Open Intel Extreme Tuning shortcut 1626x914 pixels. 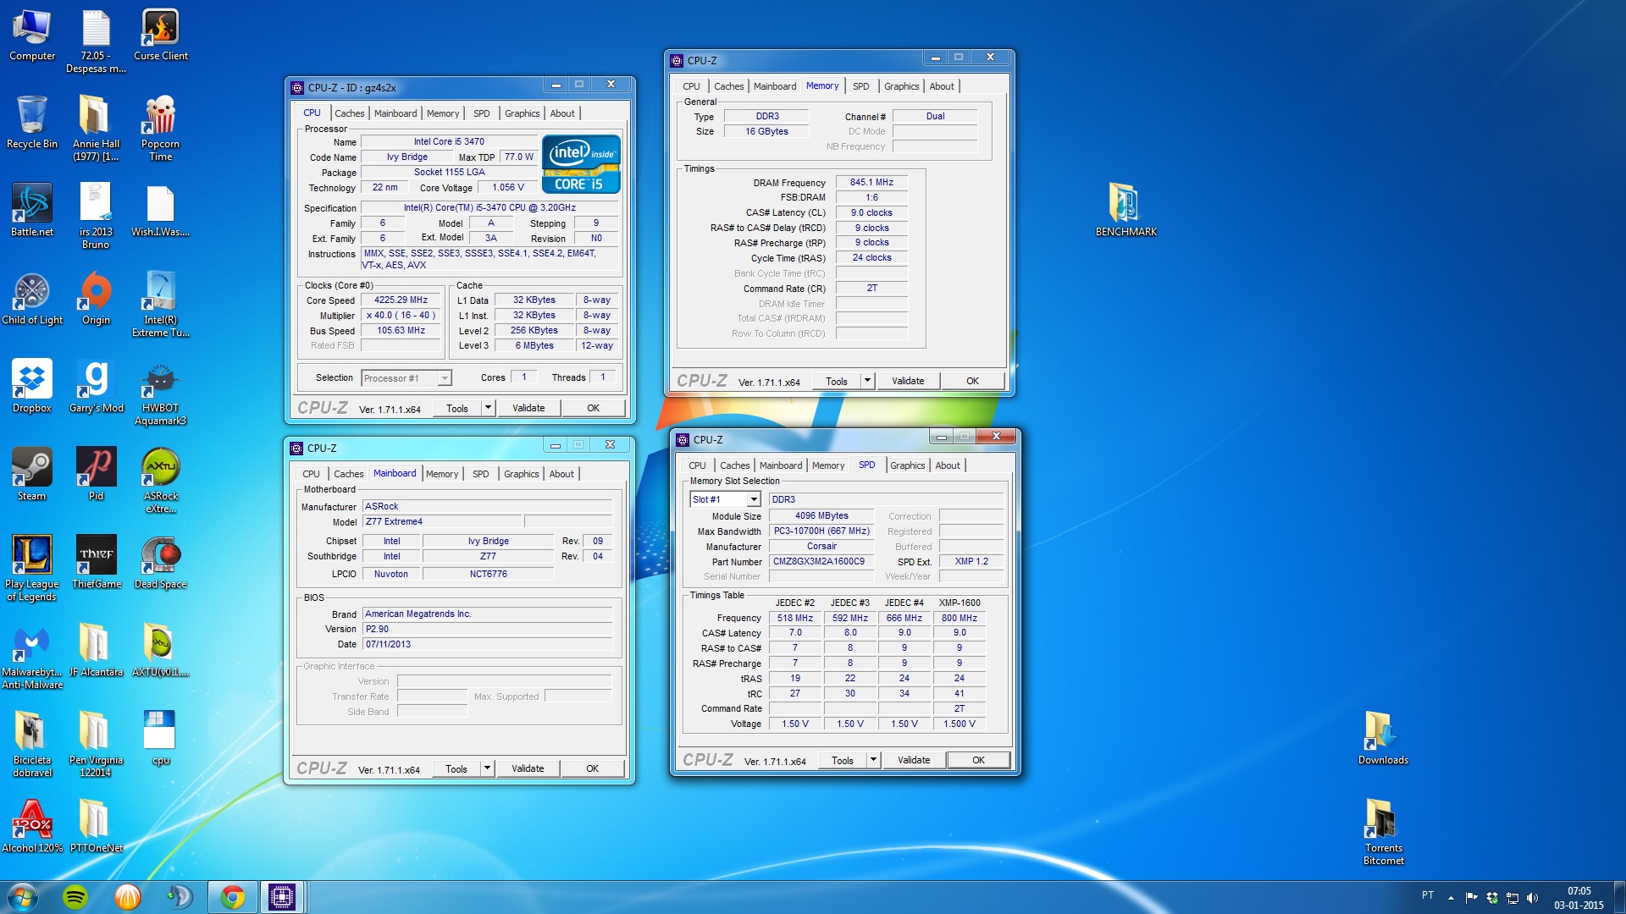point(161,305)
